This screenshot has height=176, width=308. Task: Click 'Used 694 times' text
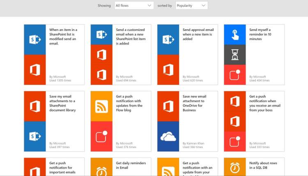coord(126,81)
